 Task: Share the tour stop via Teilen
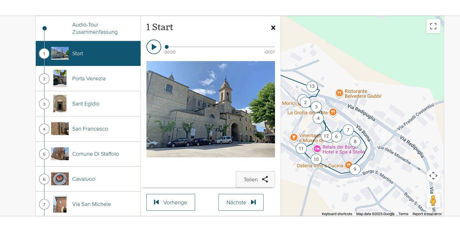(255, 179)
